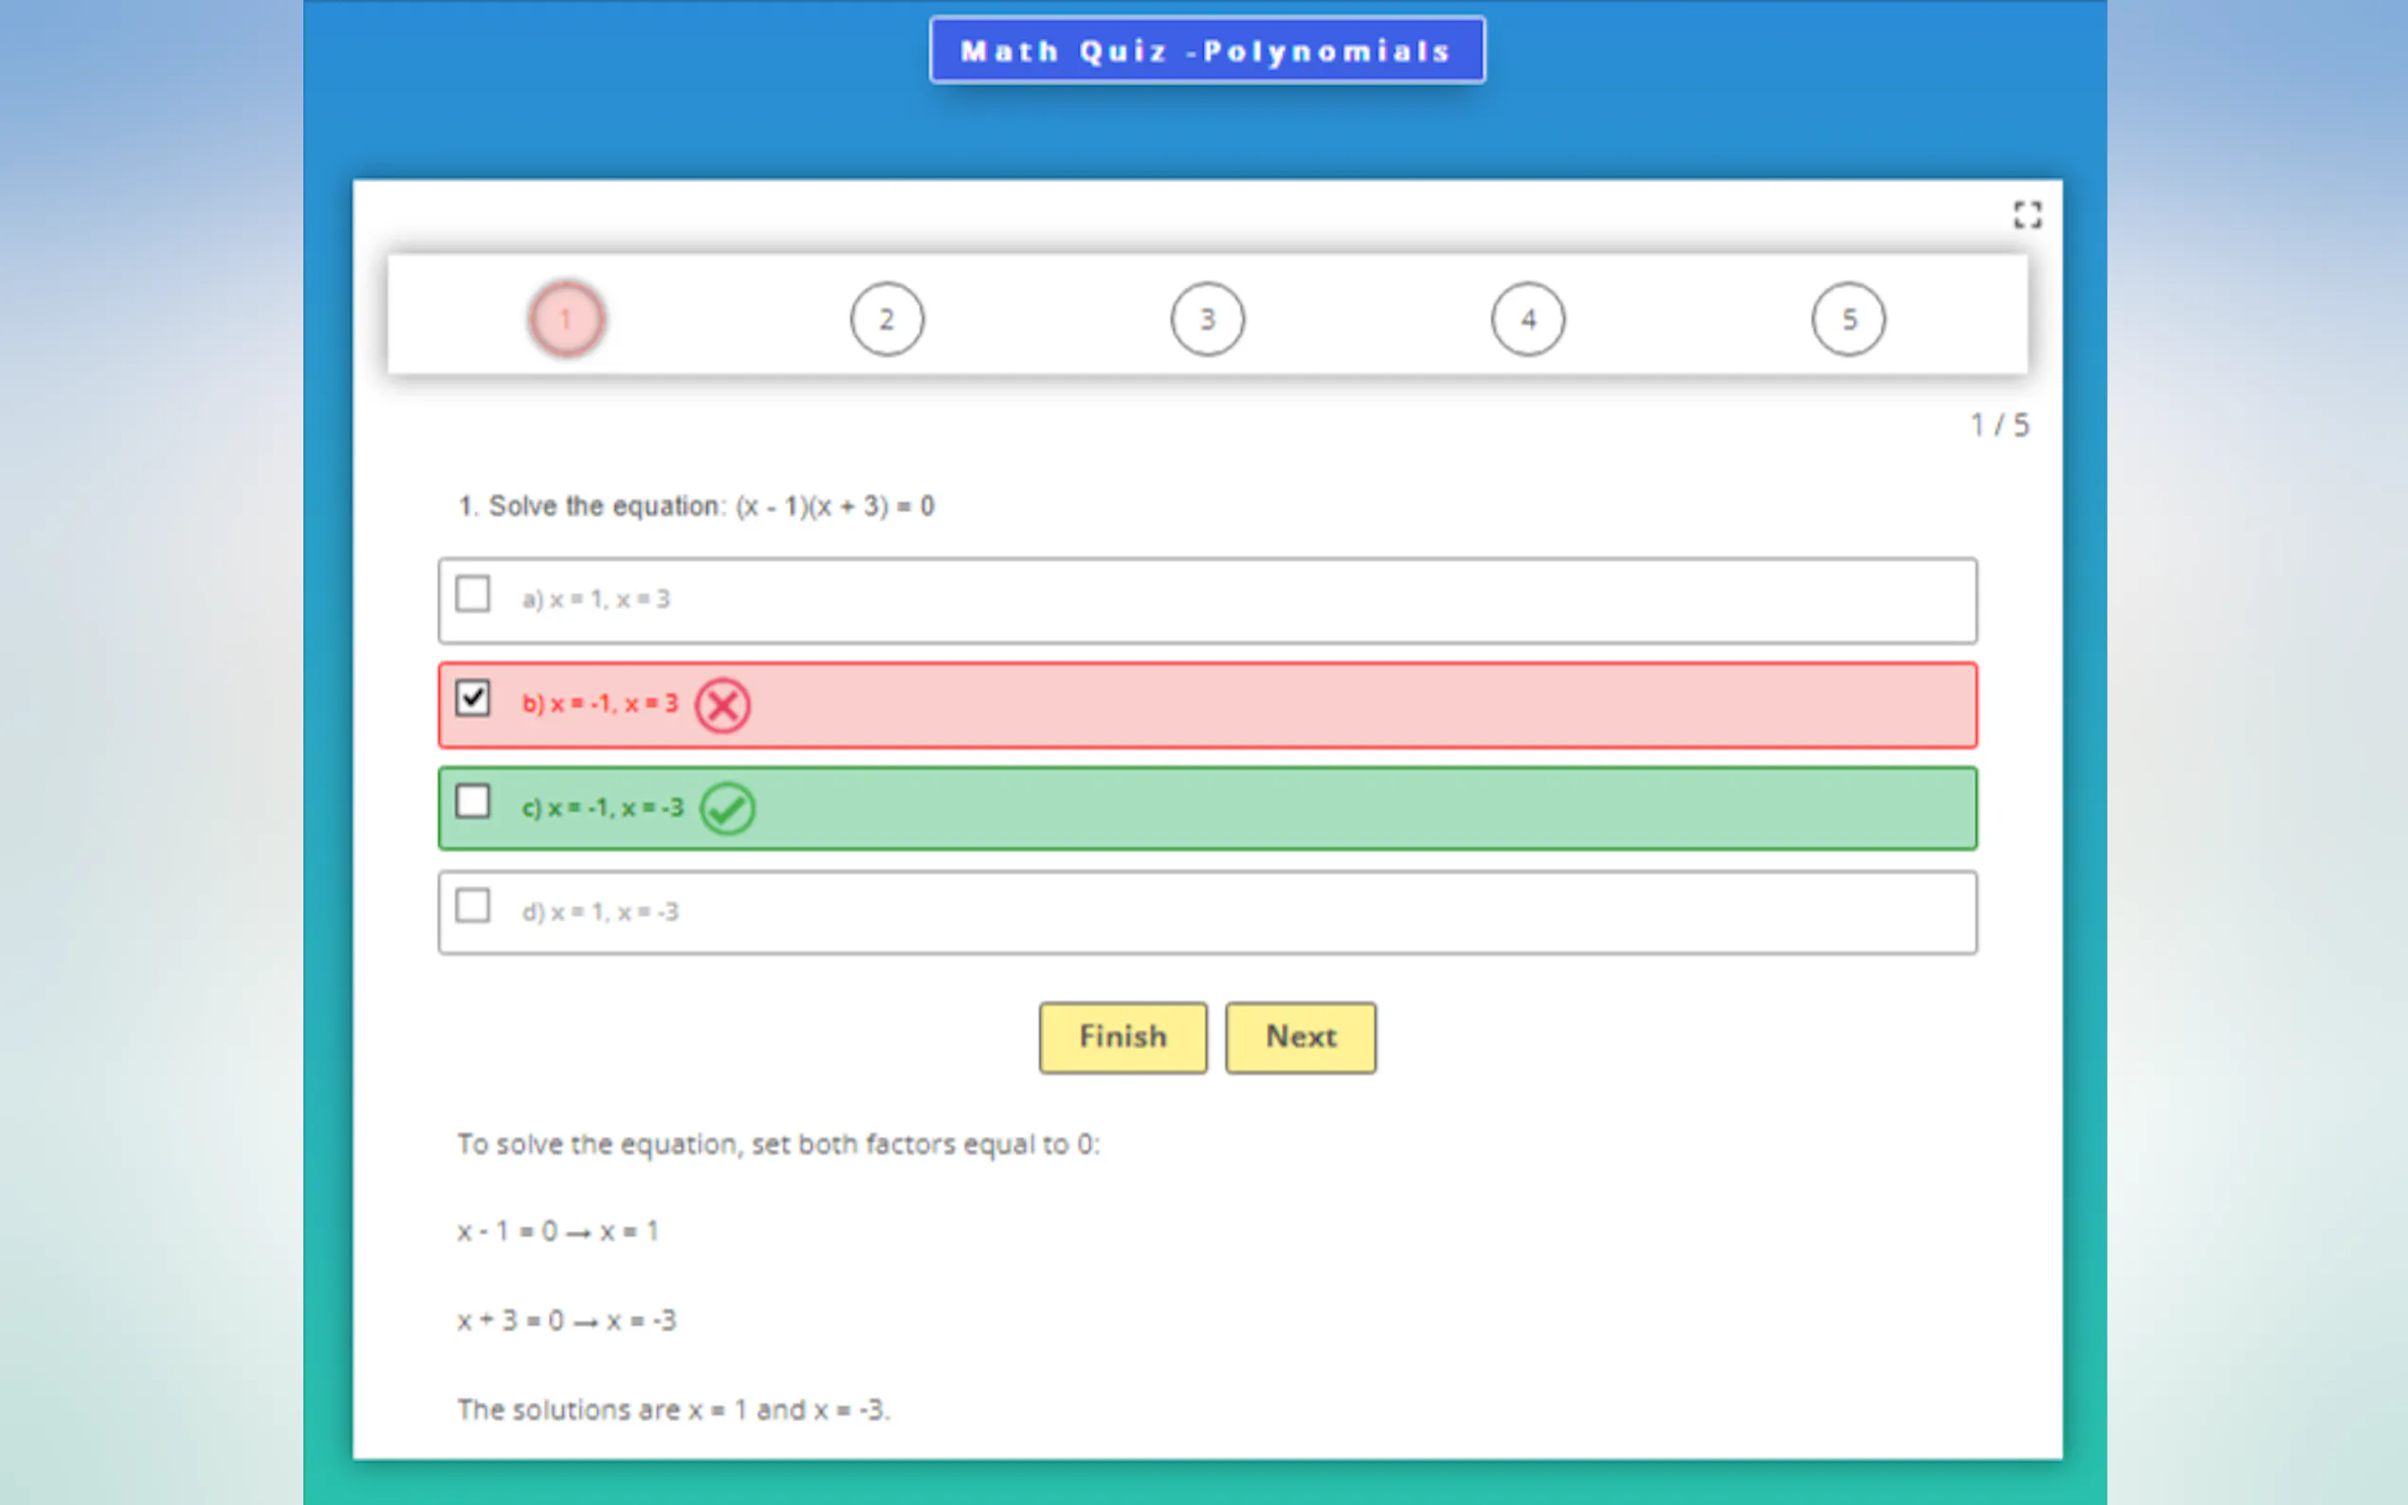Tick the checkbox for option c
This screenshot has height=1505, width=2408.
pos(473,801)
